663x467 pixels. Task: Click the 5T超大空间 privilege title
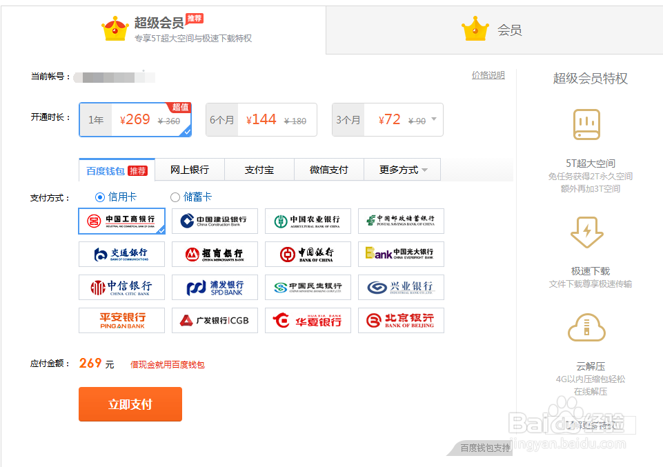point(591,163)
